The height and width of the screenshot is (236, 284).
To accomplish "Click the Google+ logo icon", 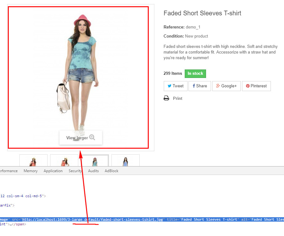I will (218, 86).
